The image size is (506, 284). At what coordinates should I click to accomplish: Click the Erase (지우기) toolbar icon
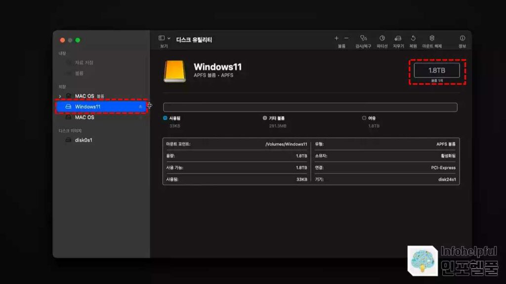tap(398, 38)
